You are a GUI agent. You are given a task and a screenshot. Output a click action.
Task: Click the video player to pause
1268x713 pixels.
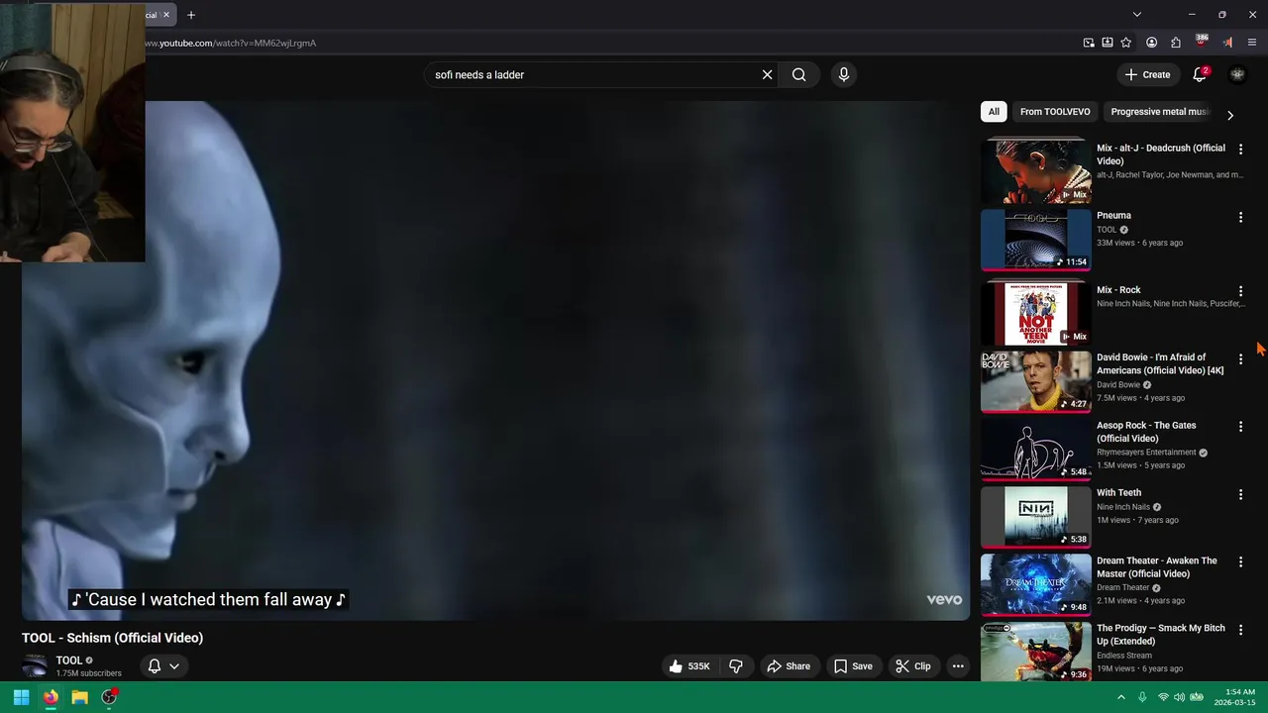495,360
